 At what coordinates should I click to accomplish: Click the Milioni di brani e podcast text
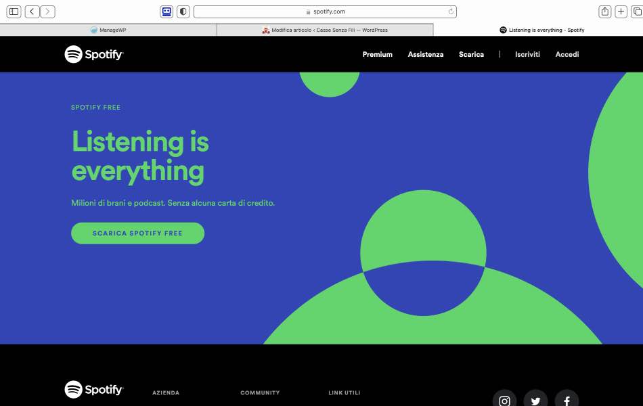173,203
